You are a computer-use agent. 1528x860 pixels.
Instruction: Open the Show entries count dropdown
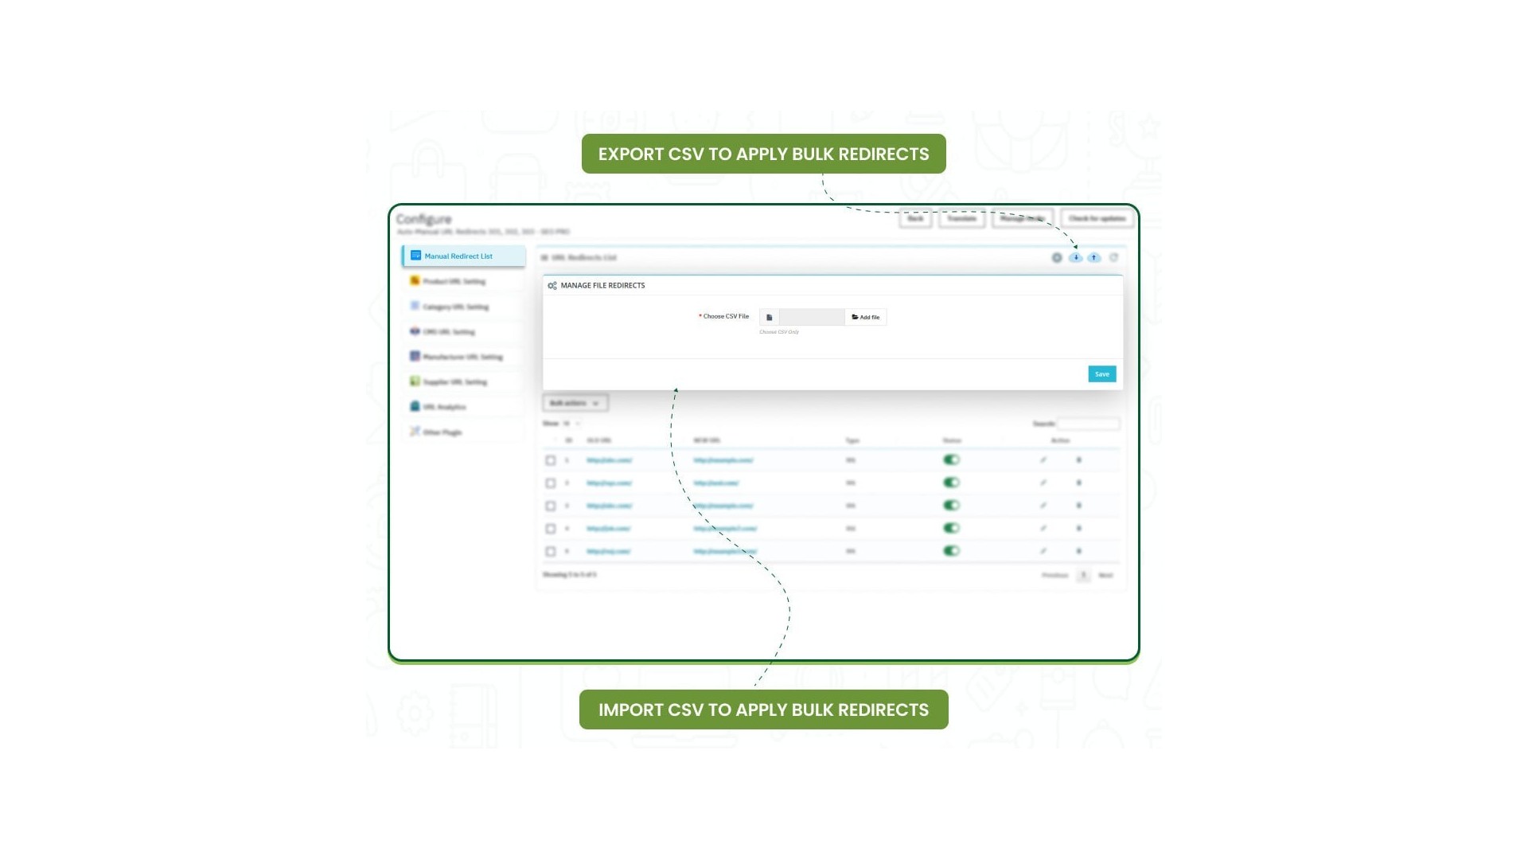571,424
